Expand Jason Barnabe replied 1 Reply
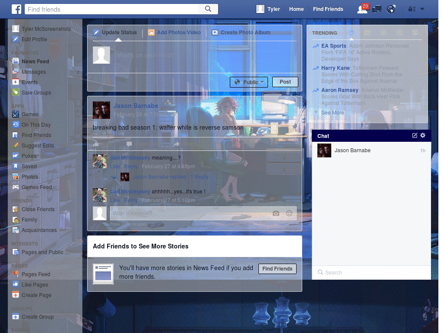The image size is (444, 333). tap(170, 177)
